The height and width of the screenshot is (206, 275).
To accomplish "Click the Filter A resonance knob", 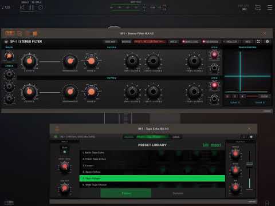I will (70, 61).
